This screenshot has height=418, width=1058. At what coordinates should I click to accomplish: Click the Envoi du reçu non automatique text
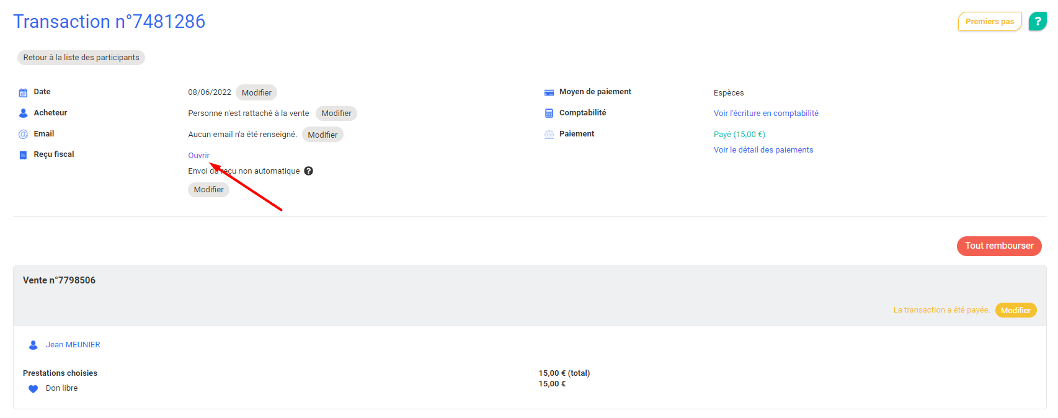(x=244, y=171)
